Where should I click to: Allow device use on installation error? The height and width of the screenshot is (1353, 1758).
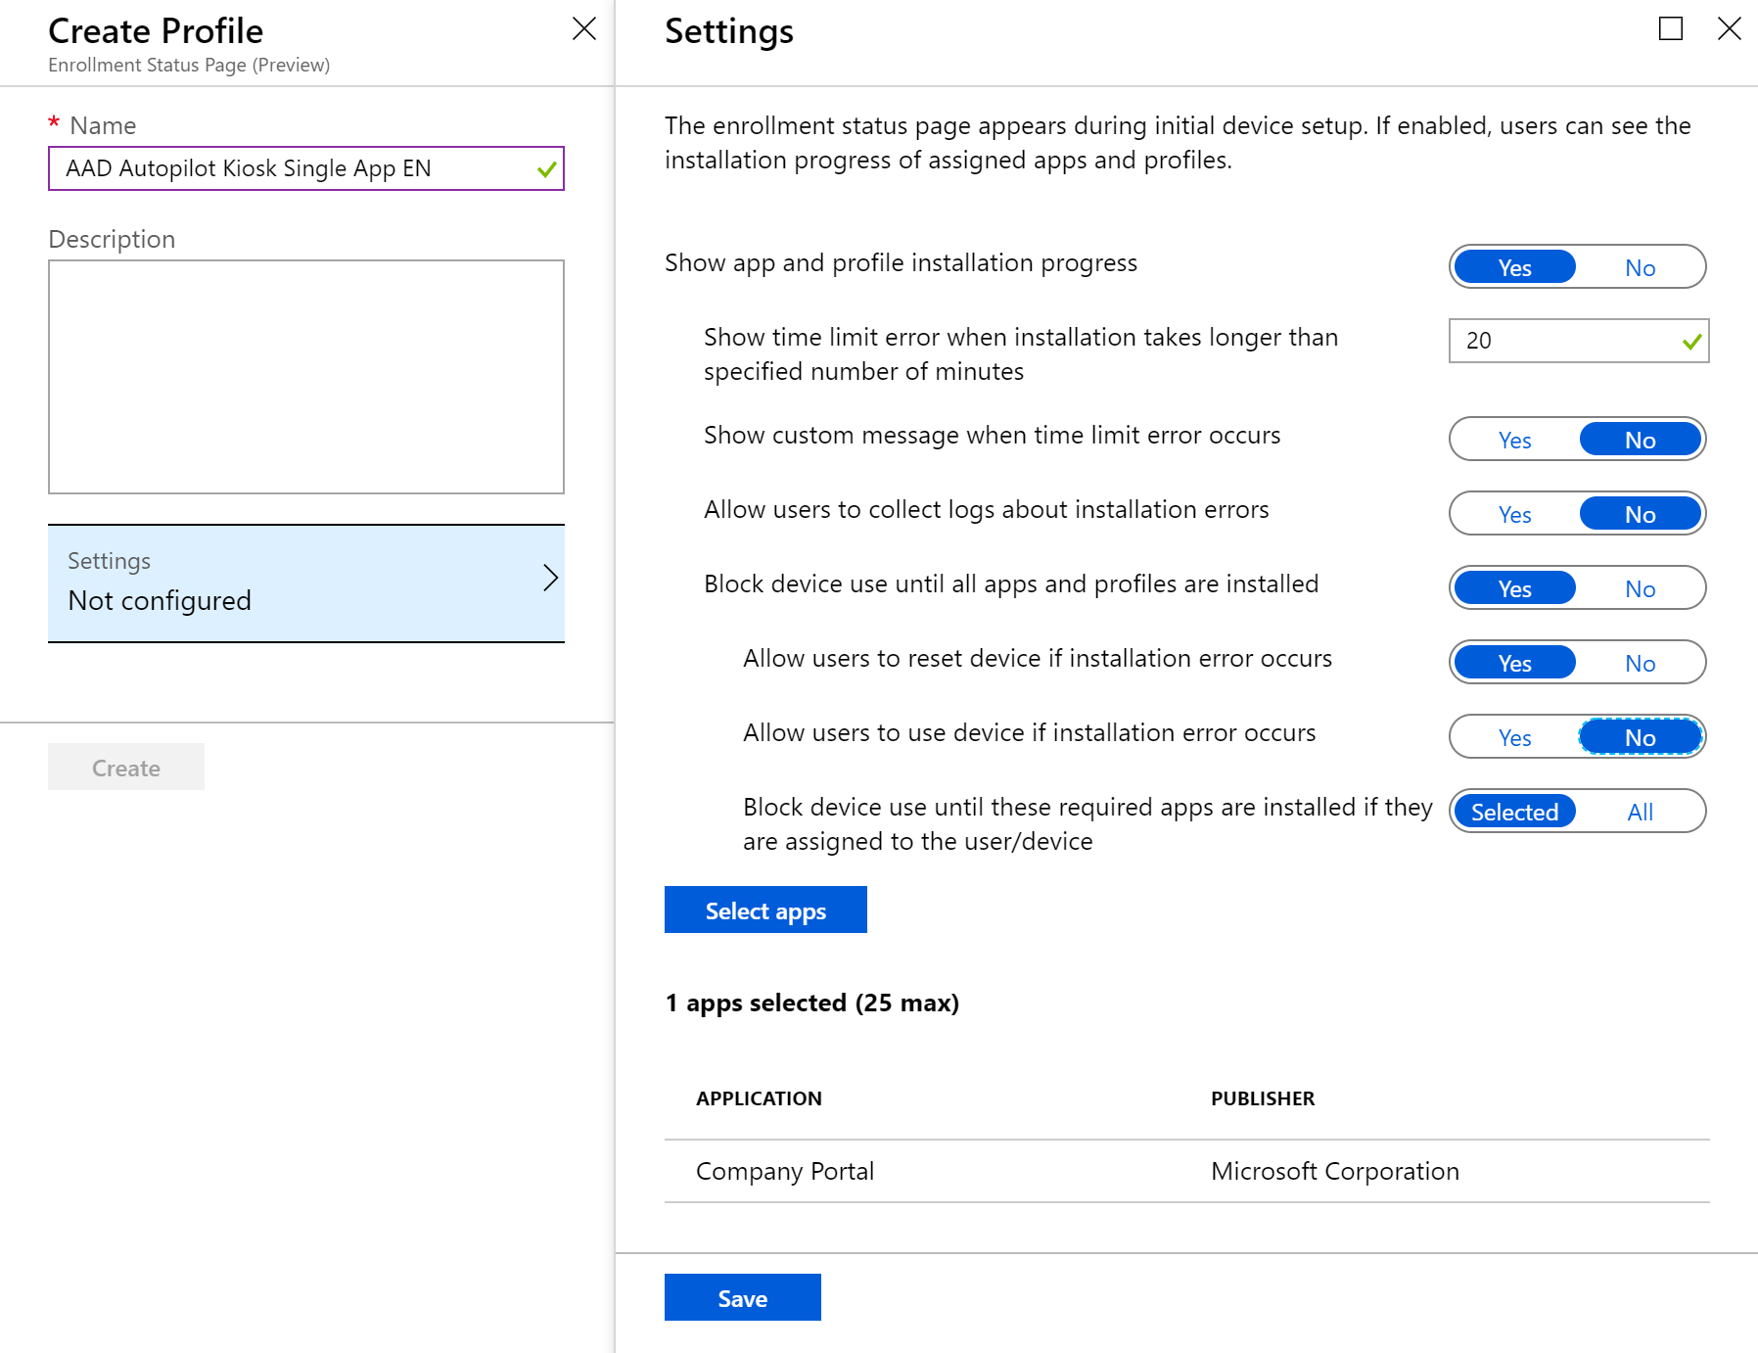tap(1514, 737)
